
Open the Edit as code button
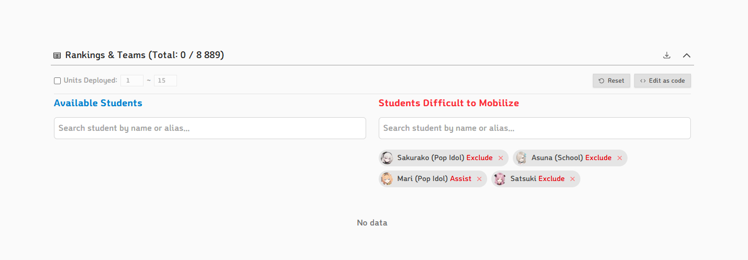[x=663, y=81]
